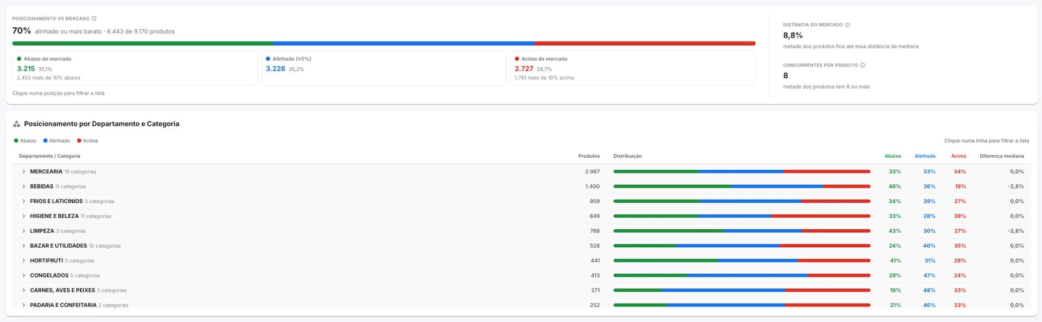Select the CONGELADOS department row

[x=522, y=275]
